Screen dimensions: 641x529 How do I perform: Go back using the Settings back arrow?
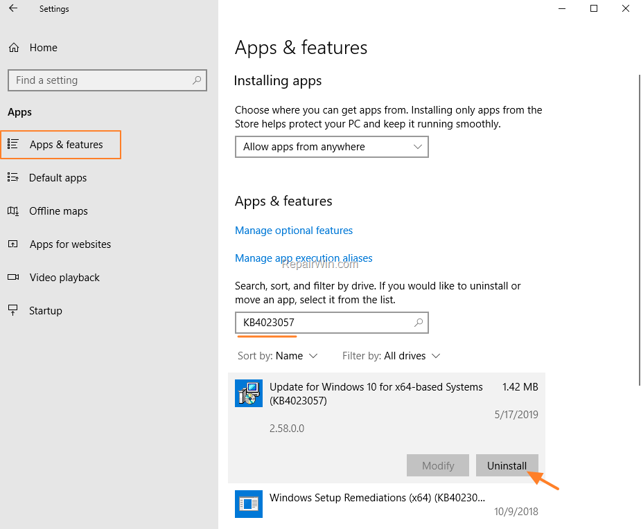click(13, 8)
